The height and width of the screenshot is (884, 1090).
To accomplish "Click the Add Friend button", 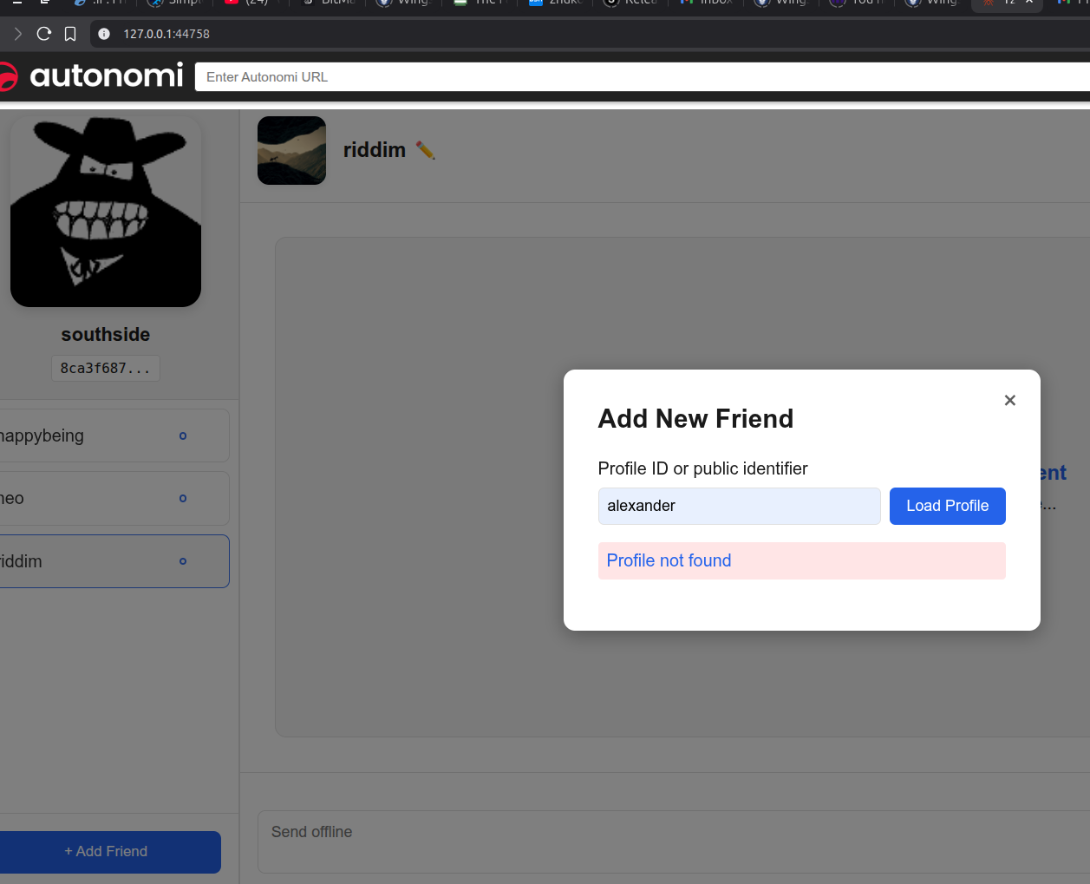I will pos(108,852).
